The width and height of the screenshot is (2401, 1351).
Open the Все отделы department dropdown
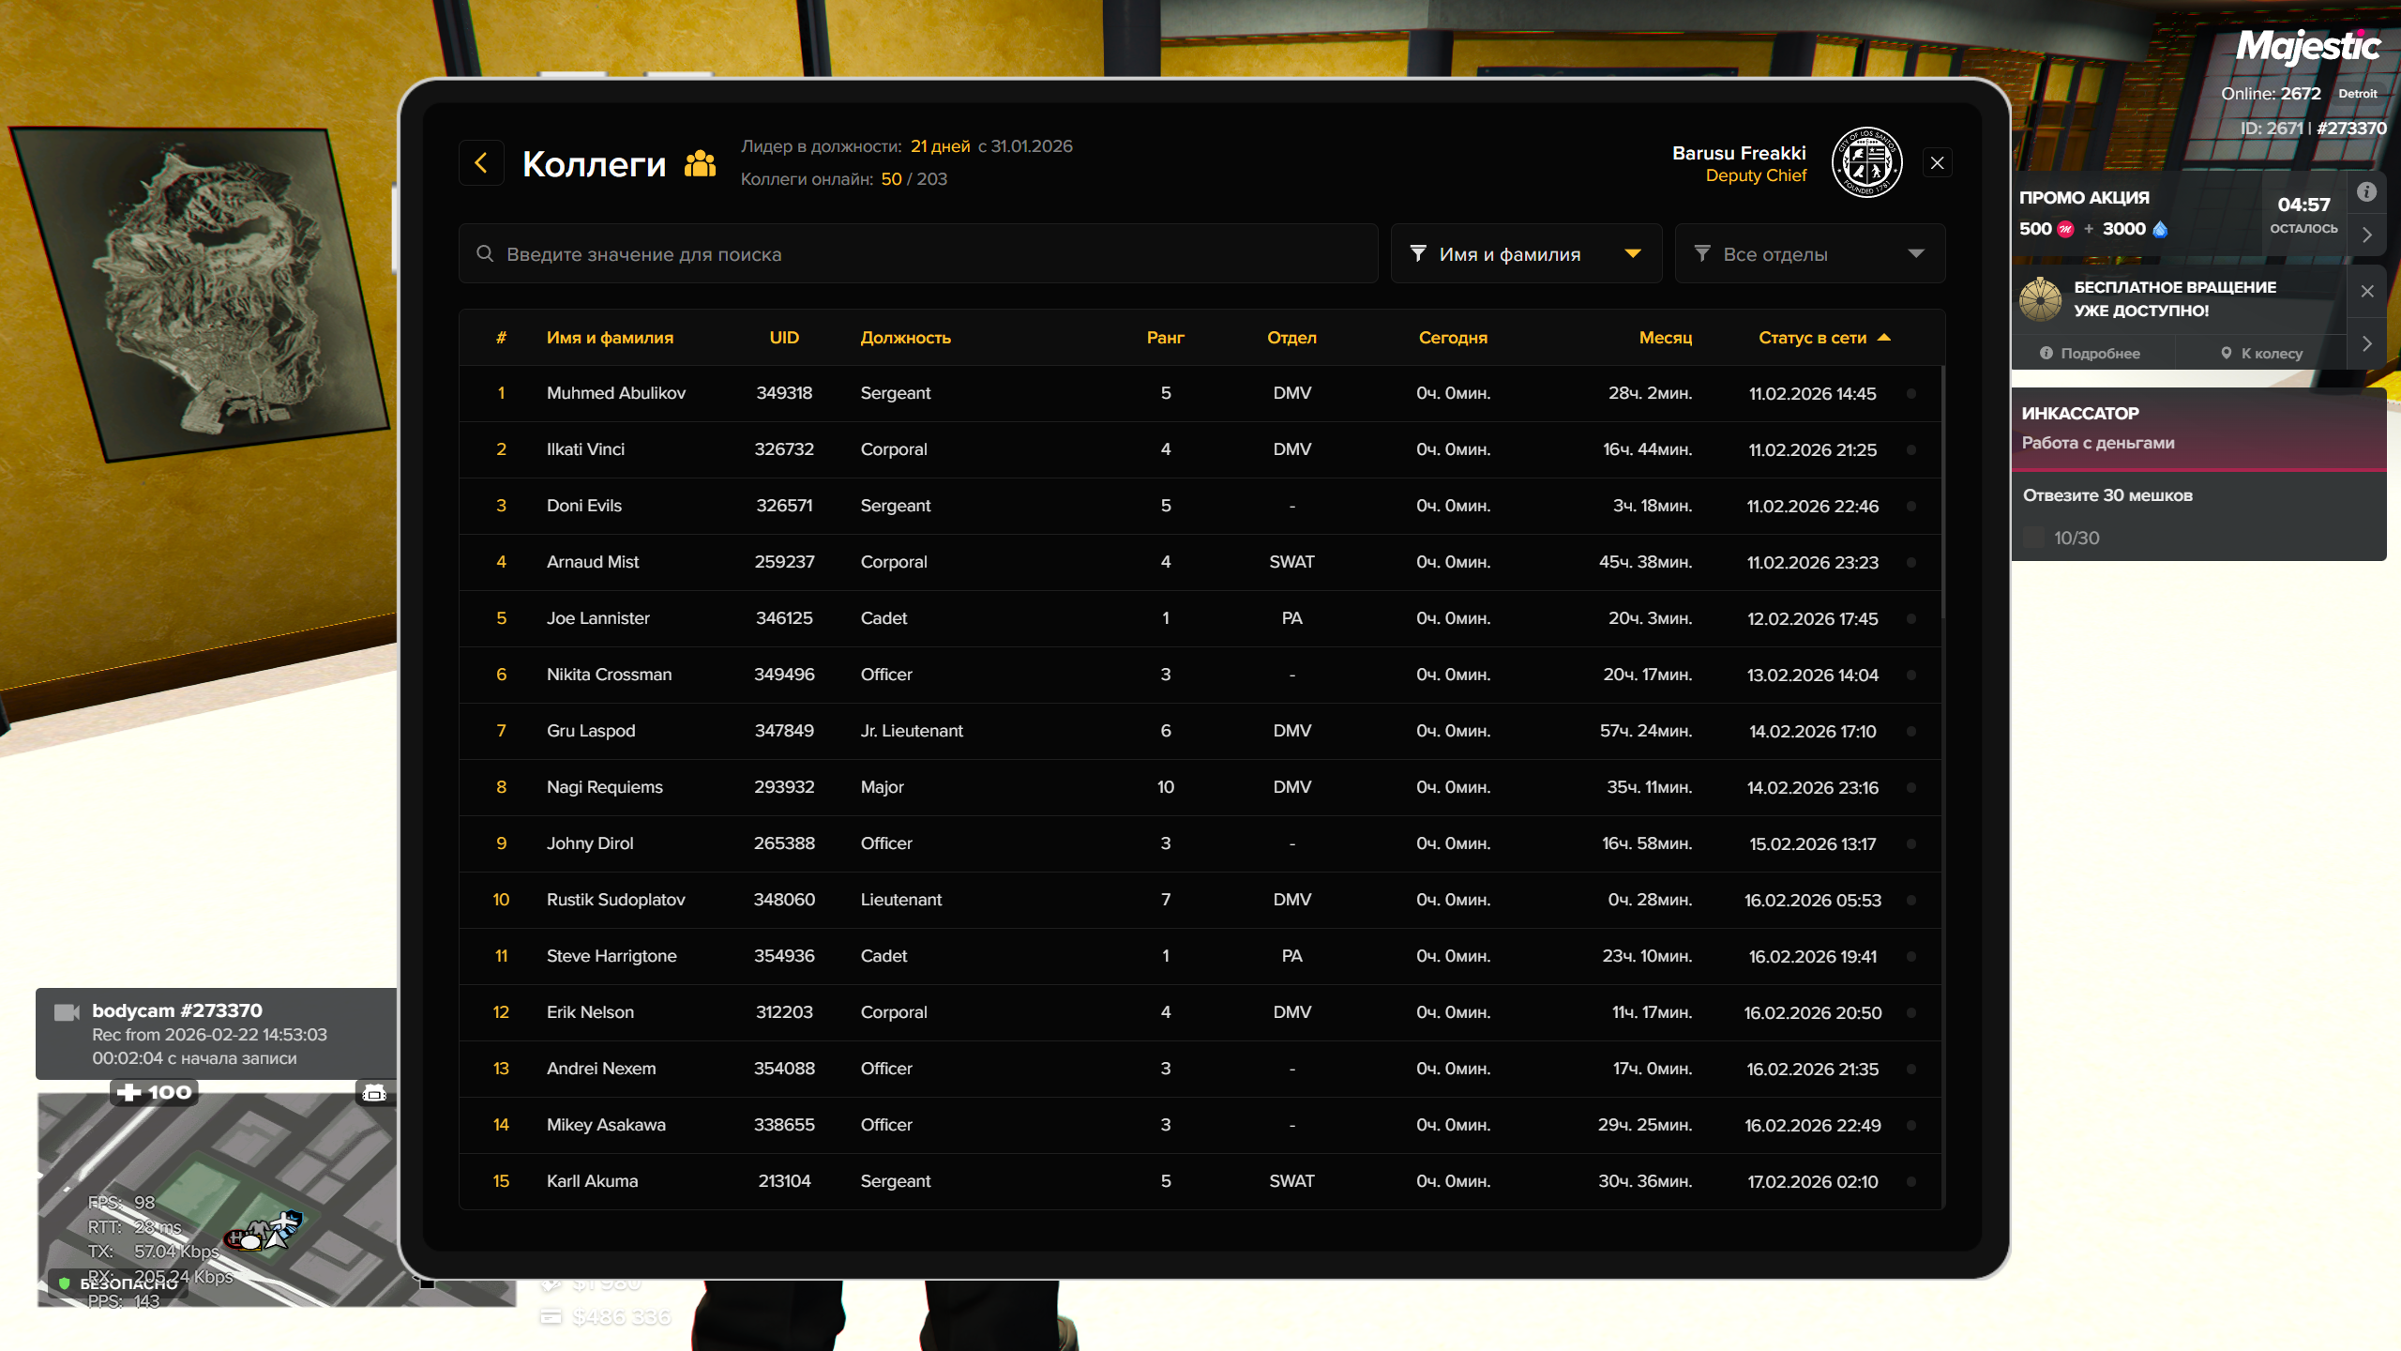pos(1809,254)
